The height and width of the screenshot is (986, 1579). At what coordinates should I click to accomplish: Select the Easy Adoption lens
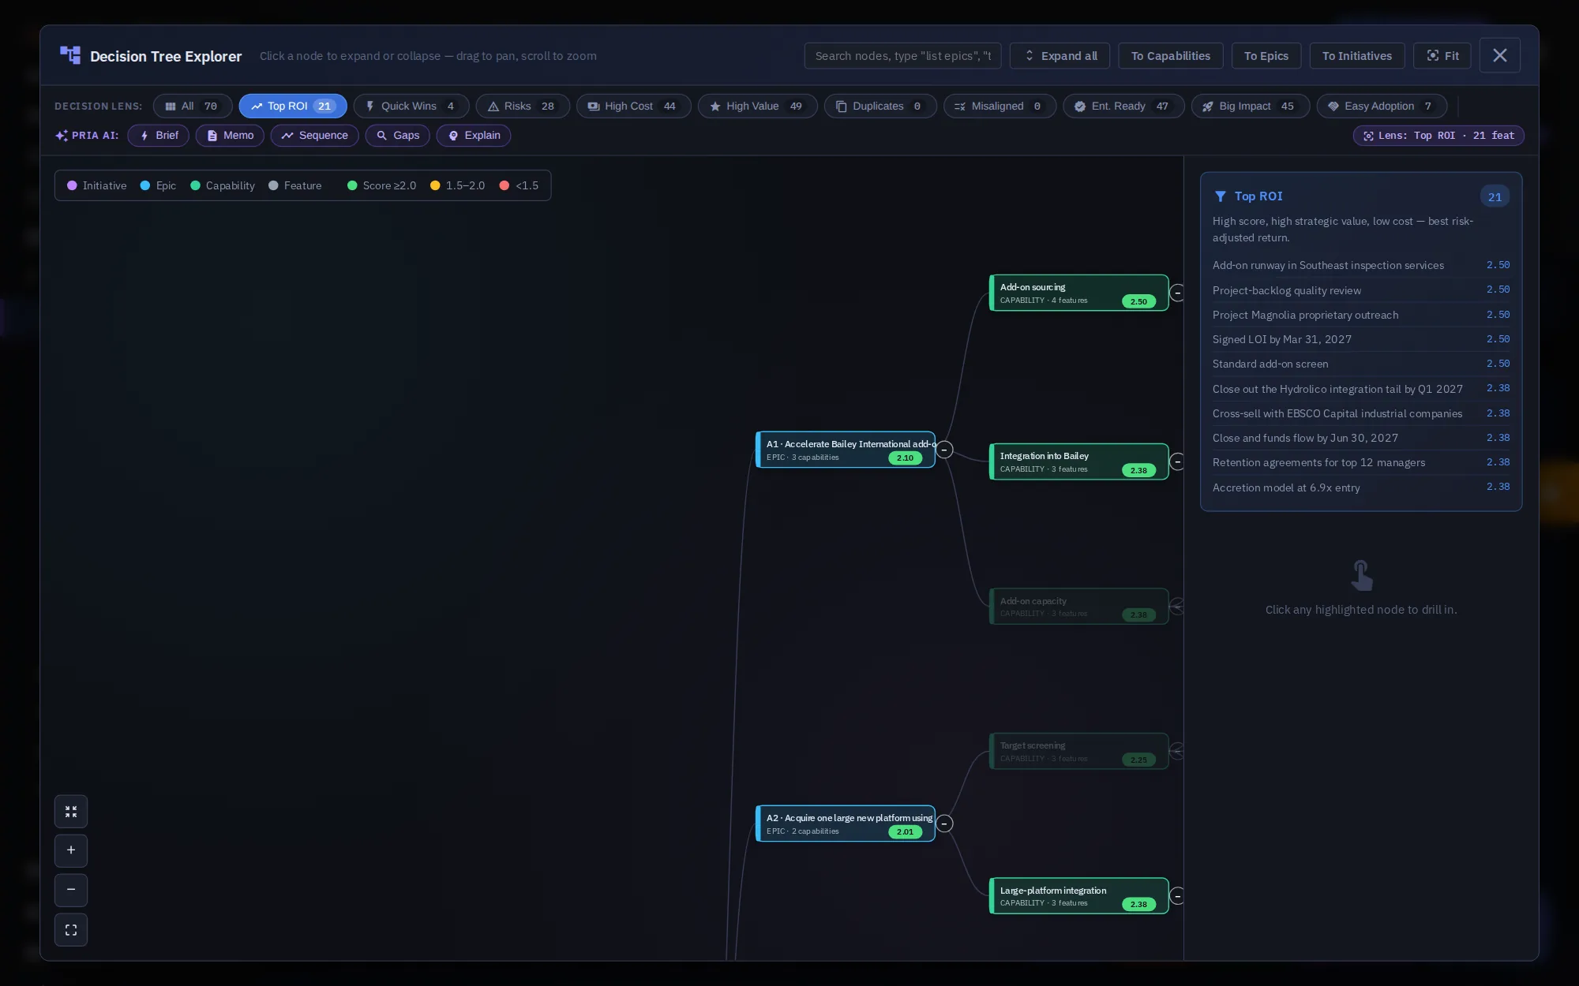click(1382, 106)
